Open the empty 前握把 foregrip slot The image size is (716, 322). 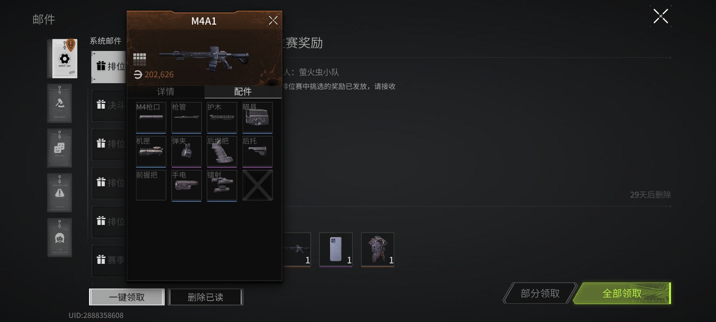pyautogui.click(x=151, y=185)
